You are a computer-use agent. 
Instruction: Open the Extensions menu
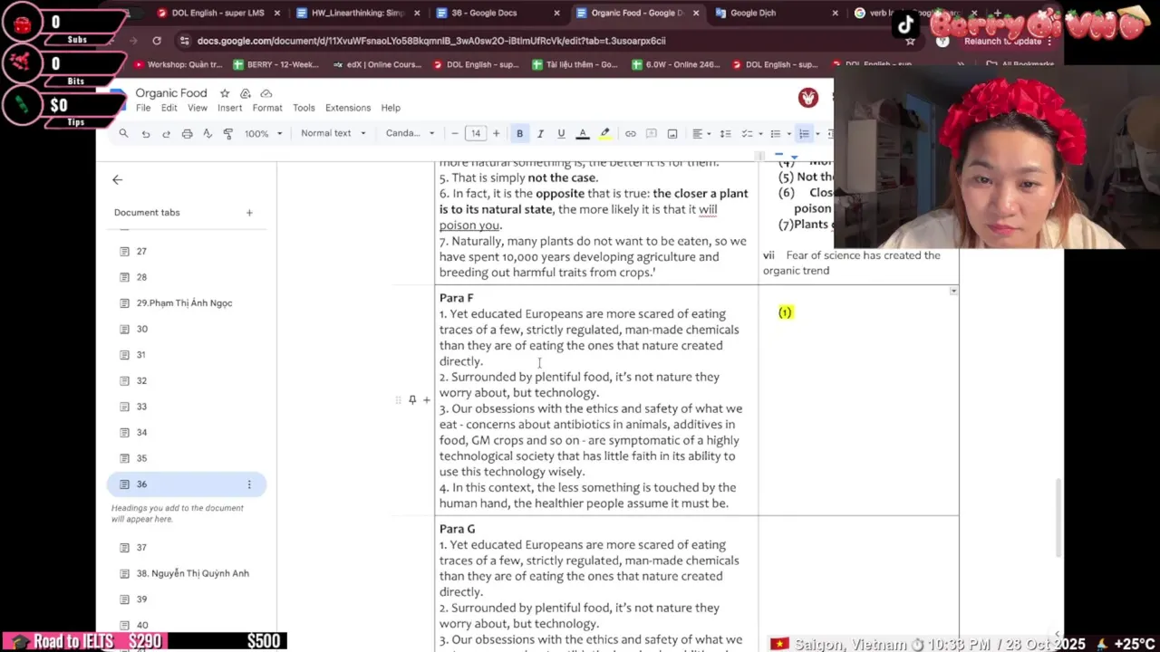click(348, 108)
